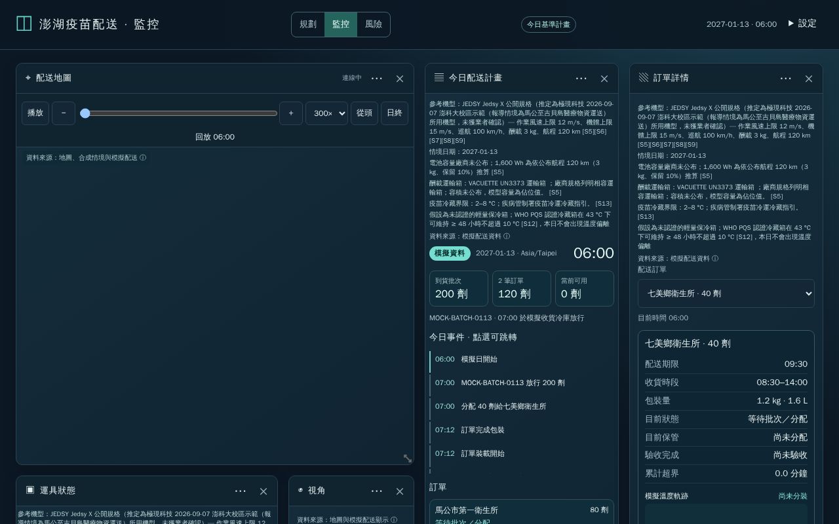The height and width of the screenshot is (524, 839).
Task: Start playback with the 播放 button
Action: [x=35, y=113]
